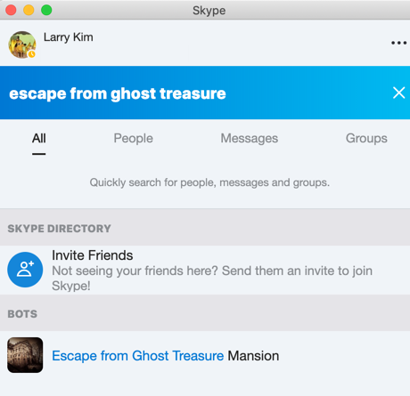This screenshot has height=396, width=410.
Task: Click the Invite Friends person-plus icon
Action: [x=25, y=270]
